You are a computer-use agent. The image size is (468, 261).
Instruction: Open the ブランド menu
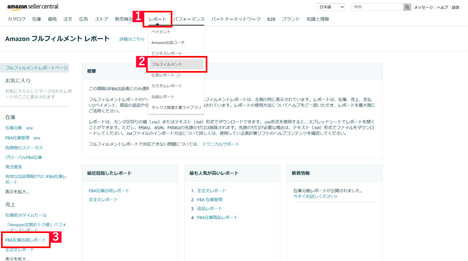pyautogui.click(x=291, y=19)
